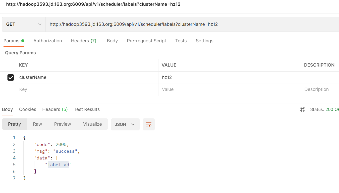Open the Pre-request Script tab
Image resolution: width=339 pixels, height=193 pixels.
147,41
